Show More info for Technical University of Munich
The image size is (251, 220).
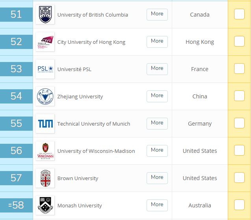point(157,123)
